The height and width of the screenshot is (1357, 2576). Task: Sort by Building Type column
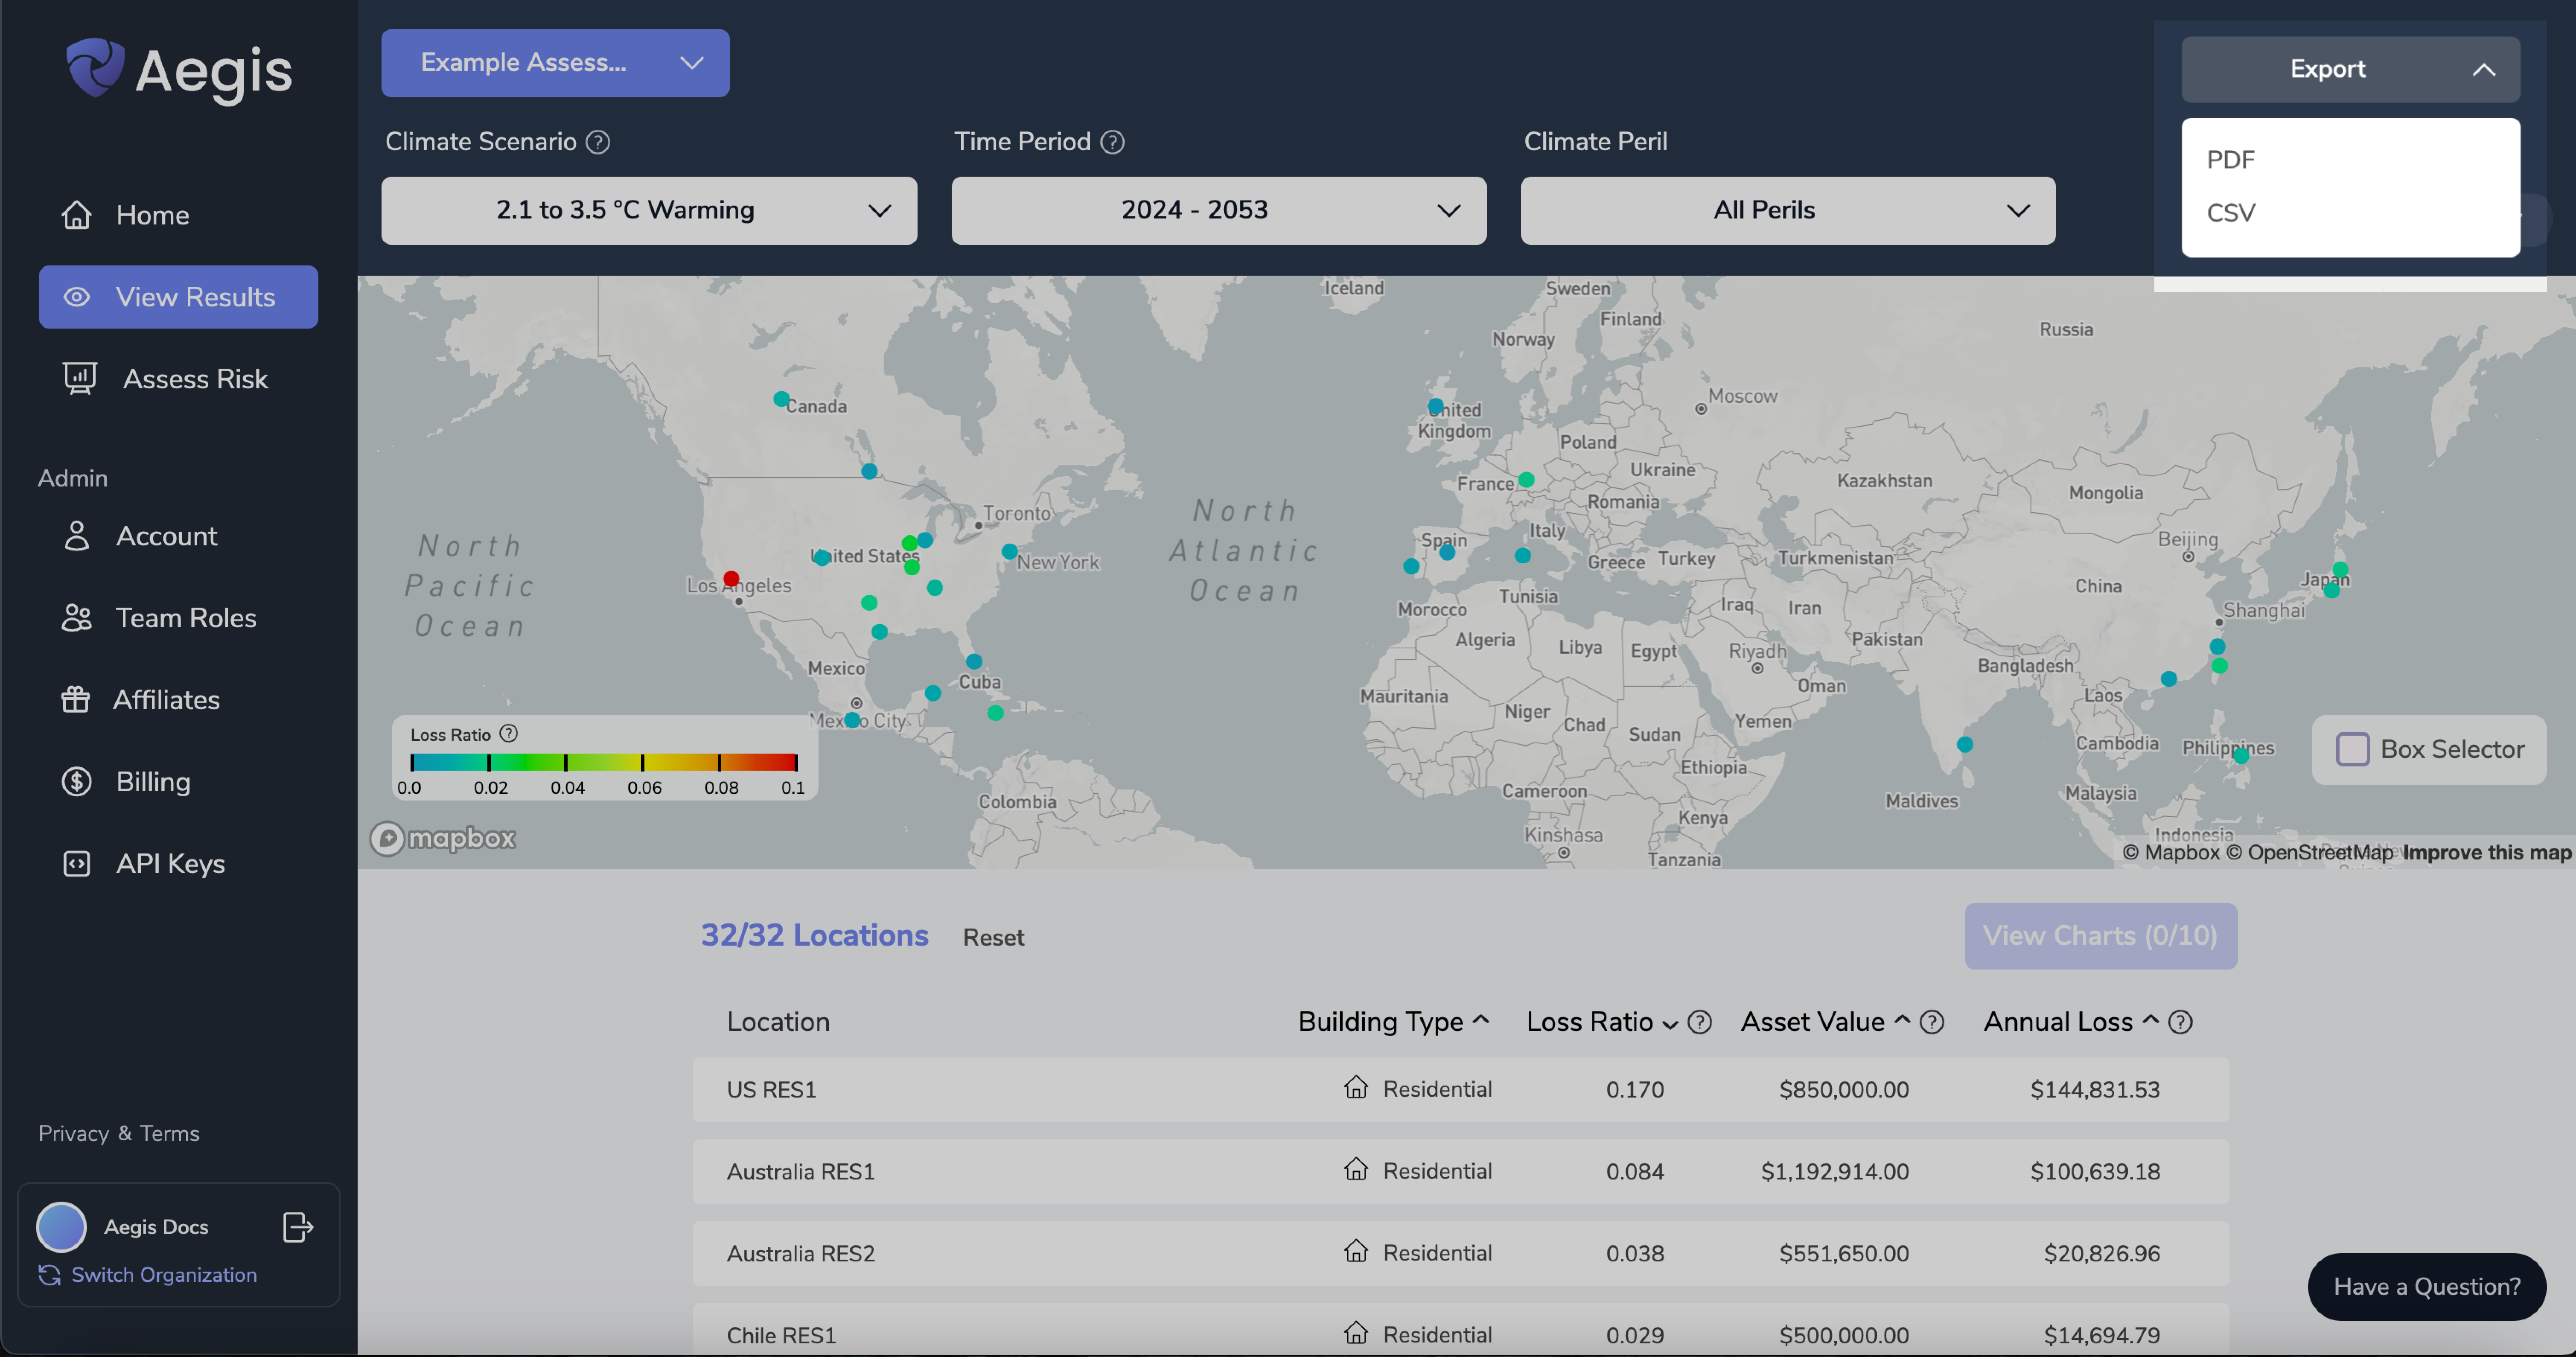(1393, 1022)
